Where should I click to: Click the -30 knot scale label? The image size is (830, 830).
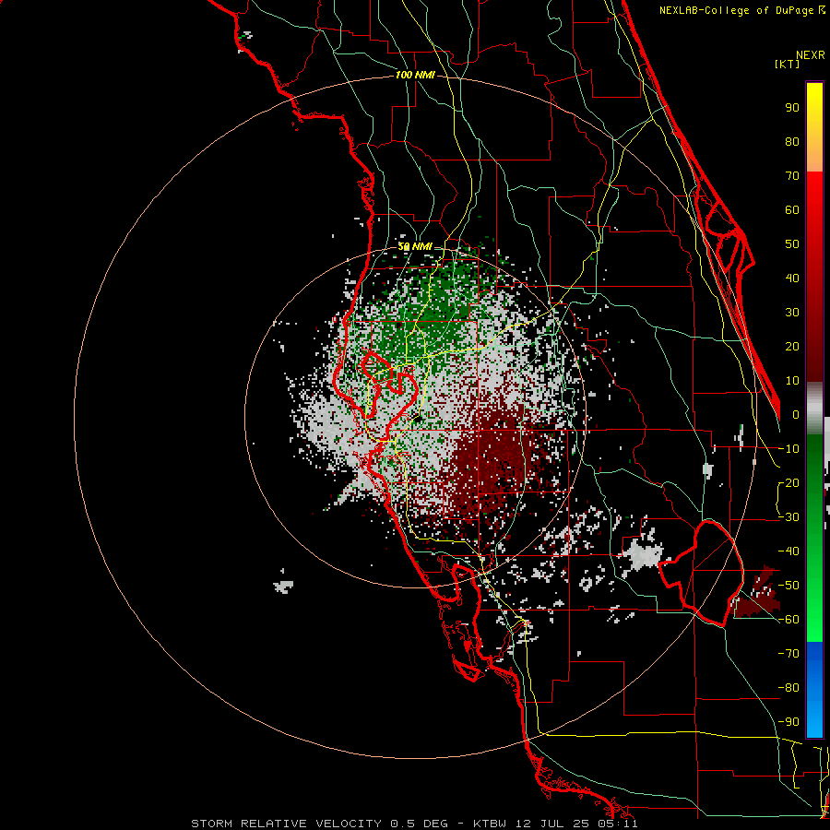pos(788,517)
